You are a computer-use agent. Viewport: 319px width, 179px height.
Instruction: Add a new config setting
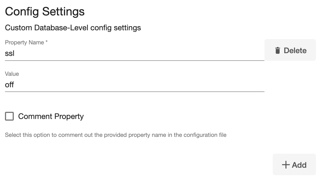pos(294,164)
